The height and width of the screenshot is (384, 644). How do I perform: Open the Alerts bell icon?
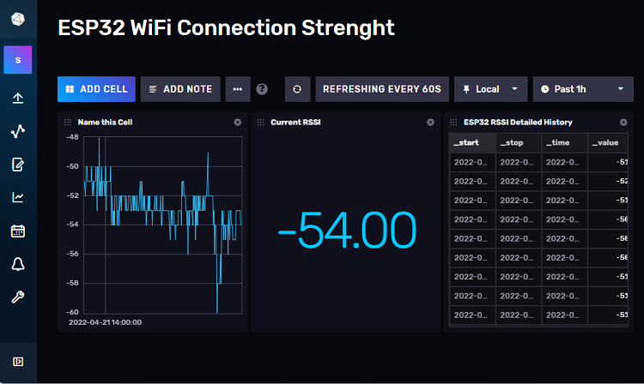(18, 264)
